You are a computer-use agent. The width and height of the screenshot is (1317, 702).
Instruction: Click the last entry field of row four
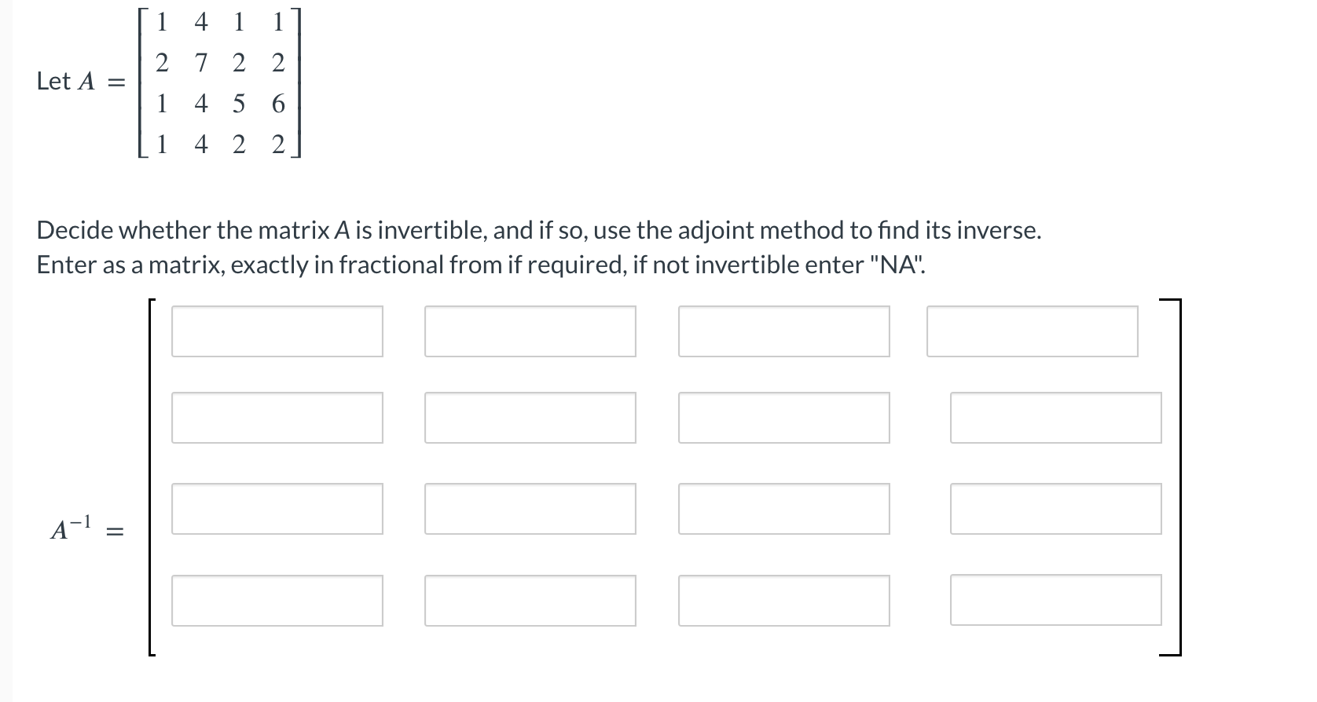tap(1056, 601)
